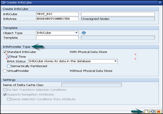Click the Create (blank page) icon
Viewport: 163px width, 114px height.
(146, 111)
